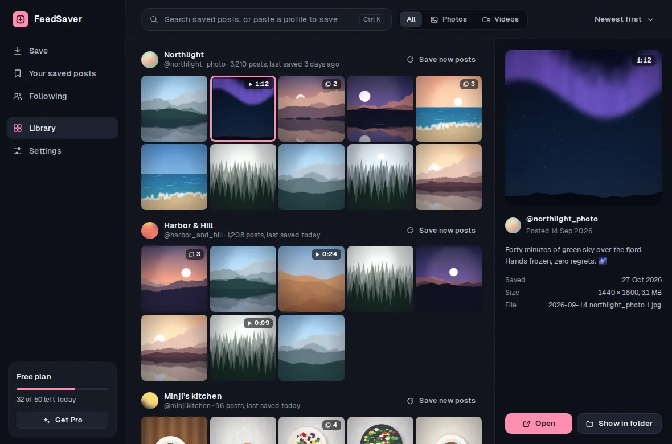Open Harbor & Hill 0:24 desert video
Image resolution: width=672 pixels, height=444 pixels.
pos(312,278)
